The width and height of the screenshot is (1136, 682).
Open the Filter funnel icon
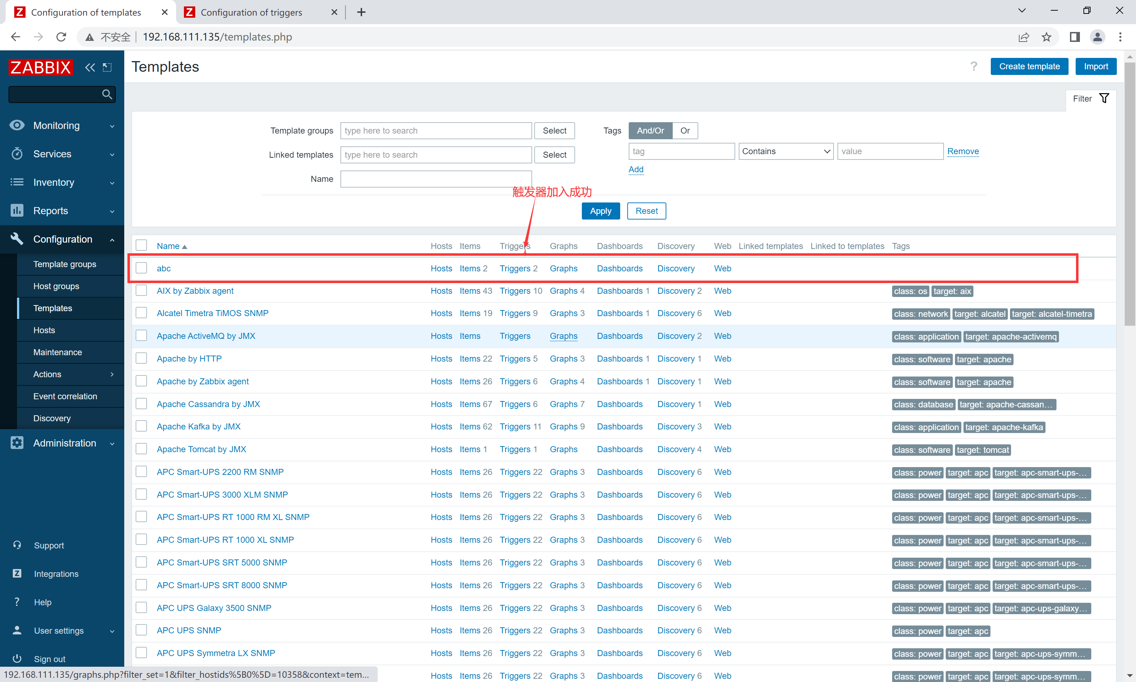[1104, 98]
